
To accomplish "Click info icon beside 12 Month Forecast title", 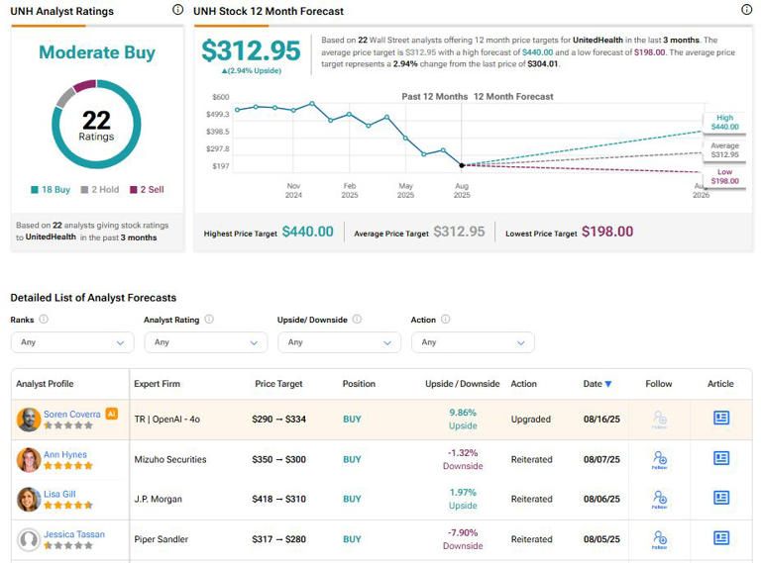I will 746,10.
